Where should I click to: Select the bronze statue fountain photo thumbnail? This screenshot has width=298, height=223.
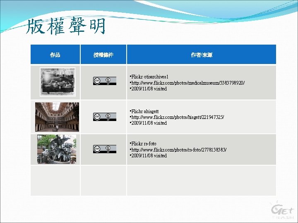tap(57, 149)
